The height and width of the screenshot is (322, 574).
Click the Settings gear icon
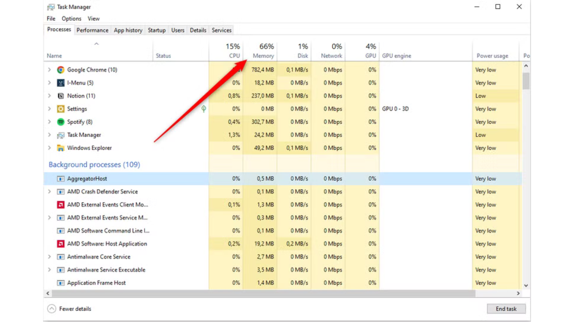tap(60, 109)
